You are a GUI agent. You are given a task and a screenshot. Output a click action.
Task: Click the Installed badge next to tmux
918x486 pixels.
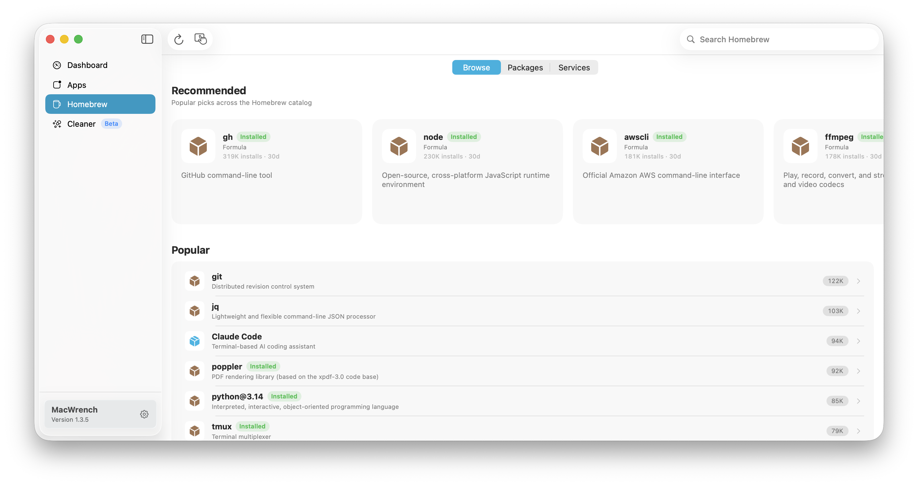coord(252,426)
